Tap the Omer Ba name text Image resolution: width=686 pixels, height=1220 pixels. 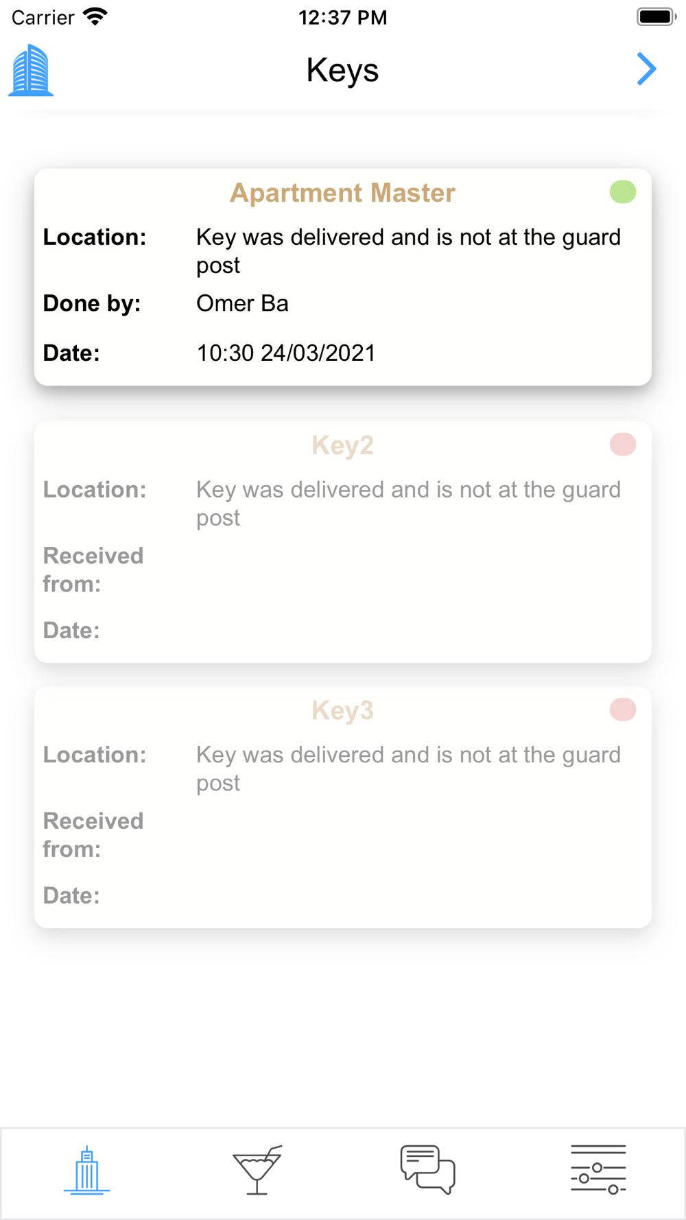point(242,303)
